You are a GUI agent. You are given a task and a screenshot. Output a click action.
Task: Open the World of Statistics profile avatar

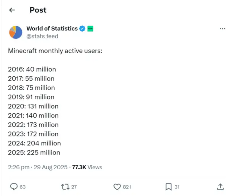coord(16,32)
